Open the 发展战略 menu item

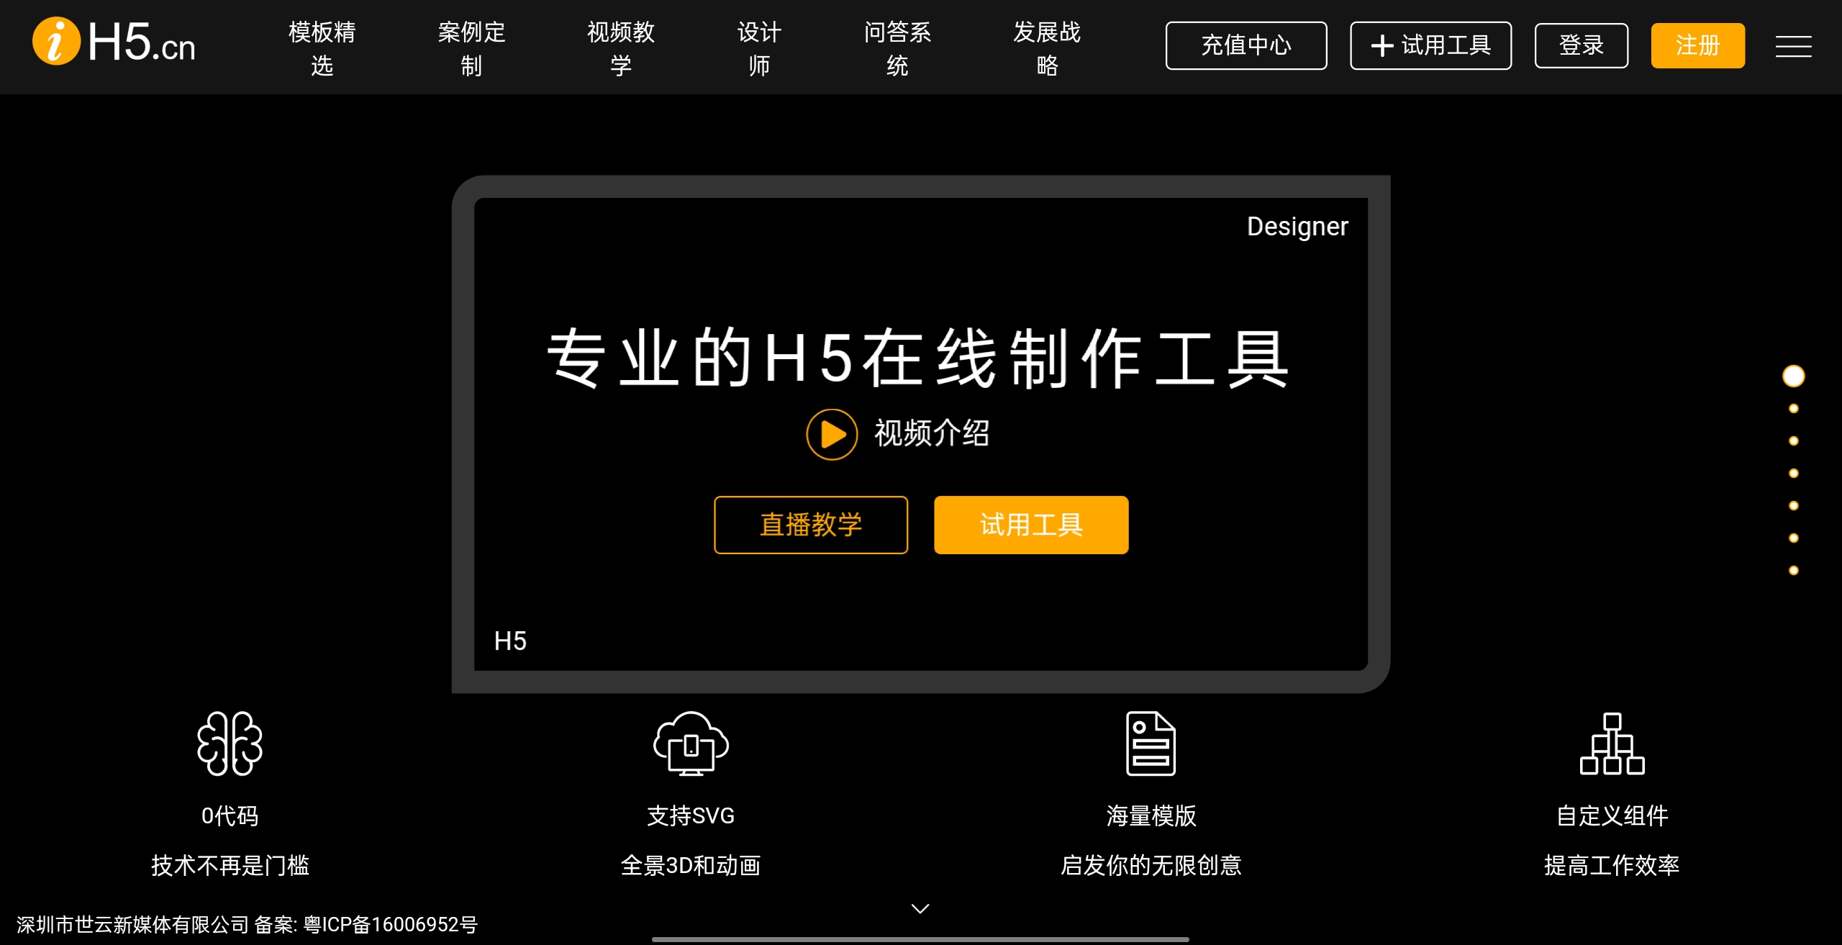(1047, 48)
